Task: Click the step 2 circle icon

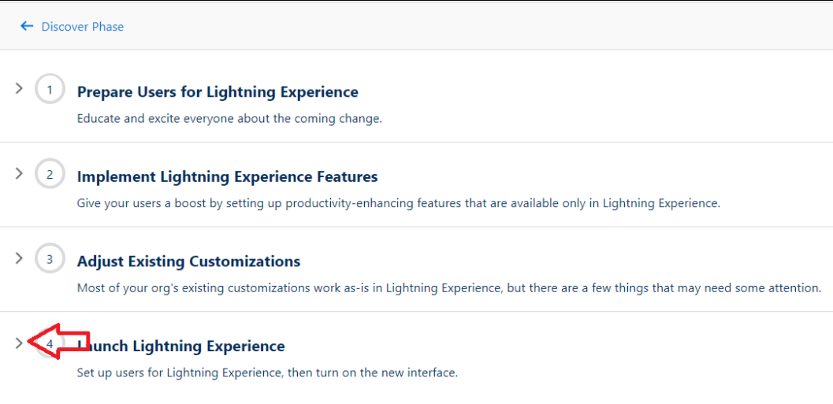Action: (x=50, y=174)
